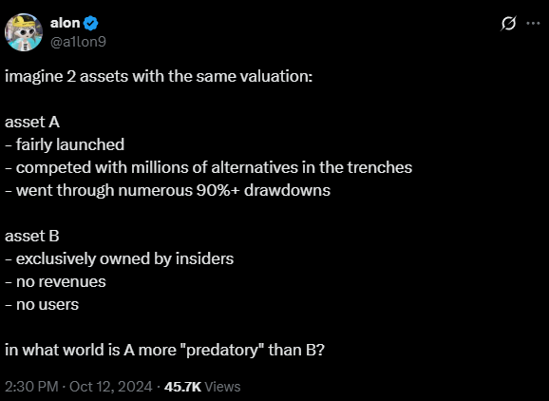549x401 pixels.
Task: Click the Oct 12, 2024 date
Action: click(x=111, y=387)
